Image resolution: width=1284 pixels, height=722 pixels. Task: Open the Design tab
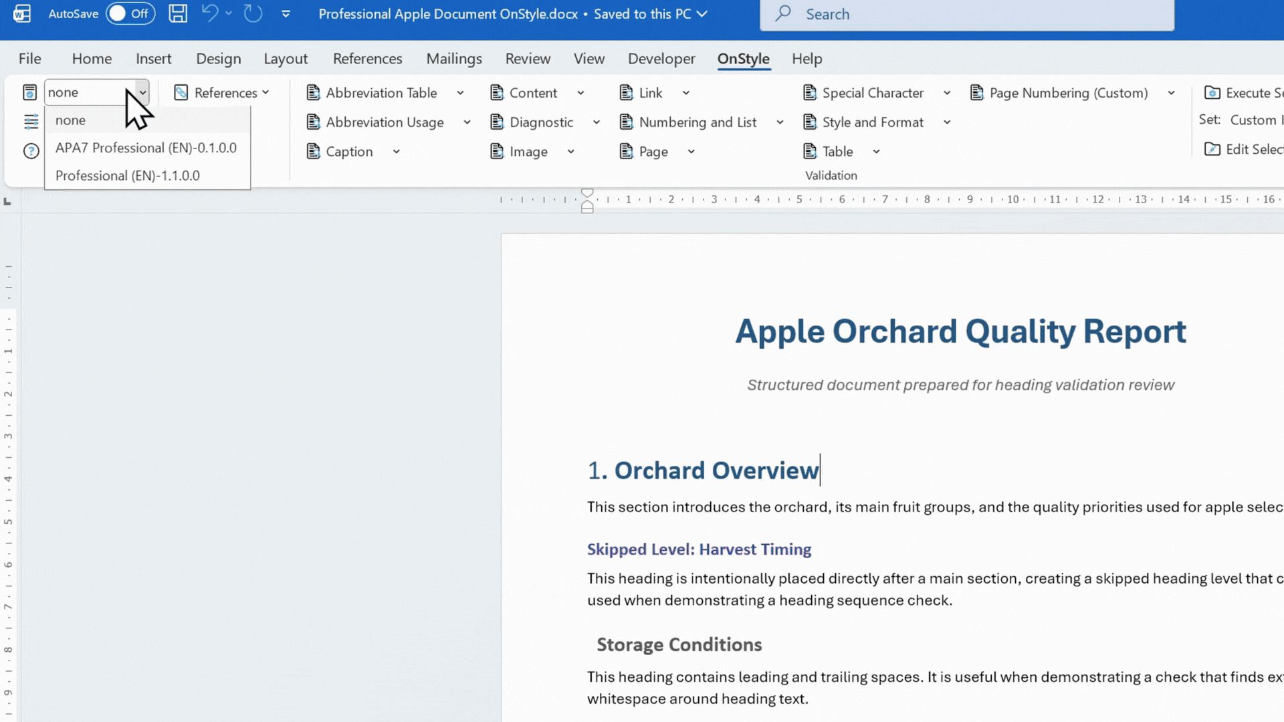pos(219,59)
